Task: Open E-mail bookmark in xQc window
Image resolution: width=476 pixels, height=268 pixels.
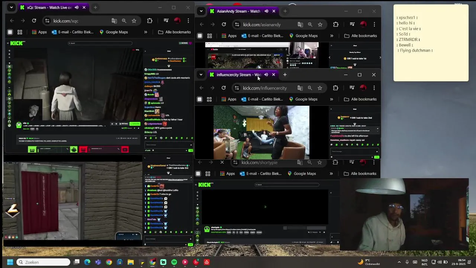Action: click(73, 32)
